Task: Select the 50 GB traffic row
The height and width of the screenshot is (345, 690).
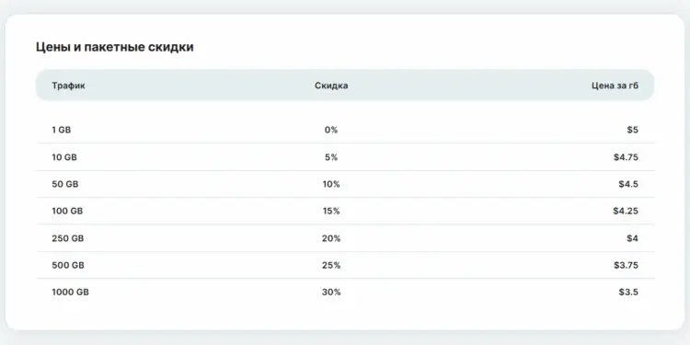Action: coord(345,184)
